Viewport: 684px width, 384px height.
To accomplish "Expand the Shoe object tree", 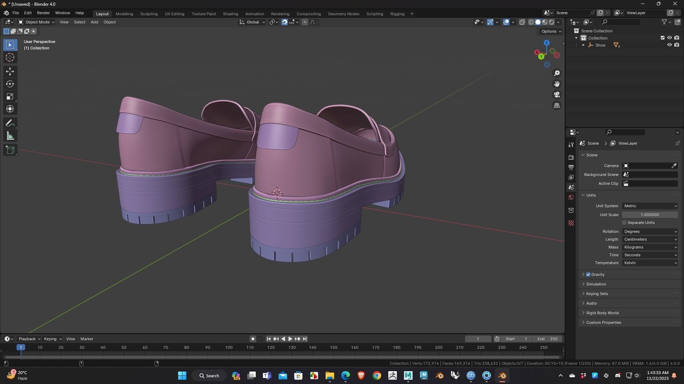I will (x=583, y=45).
